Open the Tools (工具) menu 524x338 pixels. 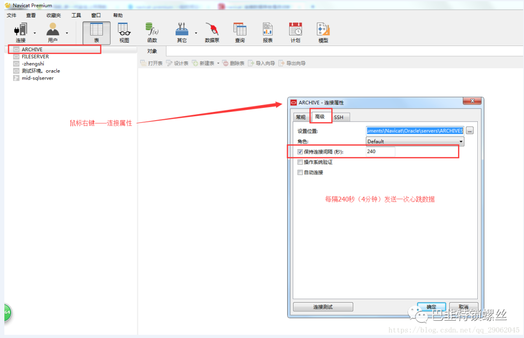(x=76, y=15)
